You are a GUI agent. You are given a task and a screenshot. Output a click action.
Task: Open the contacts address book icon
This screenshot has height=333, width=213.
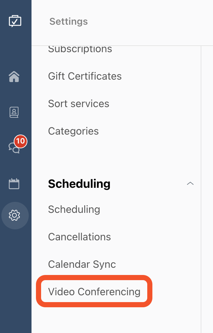tap(14, 112)
